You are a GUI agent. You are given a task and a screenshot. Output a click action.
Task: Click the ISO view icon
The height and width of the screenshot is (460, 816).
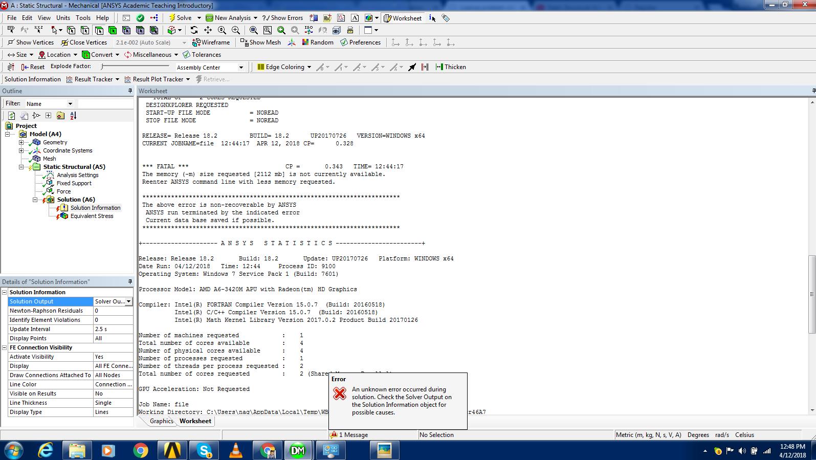(308, 30)
